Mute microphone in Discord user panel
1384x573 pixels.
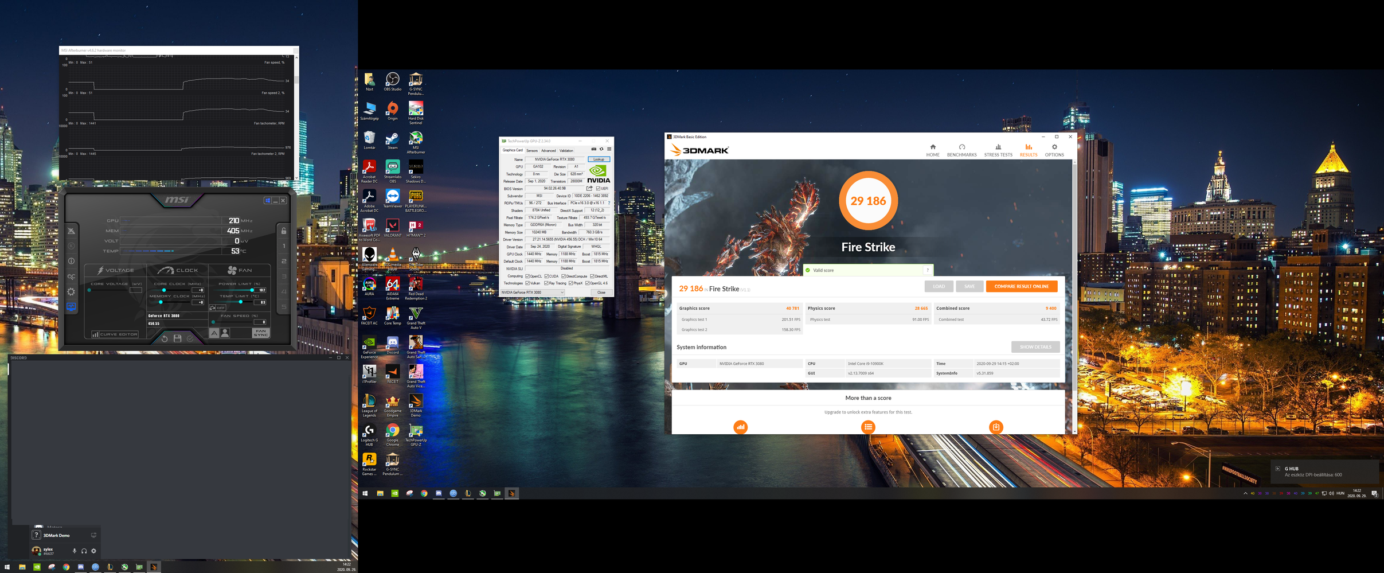click(75, 551)
